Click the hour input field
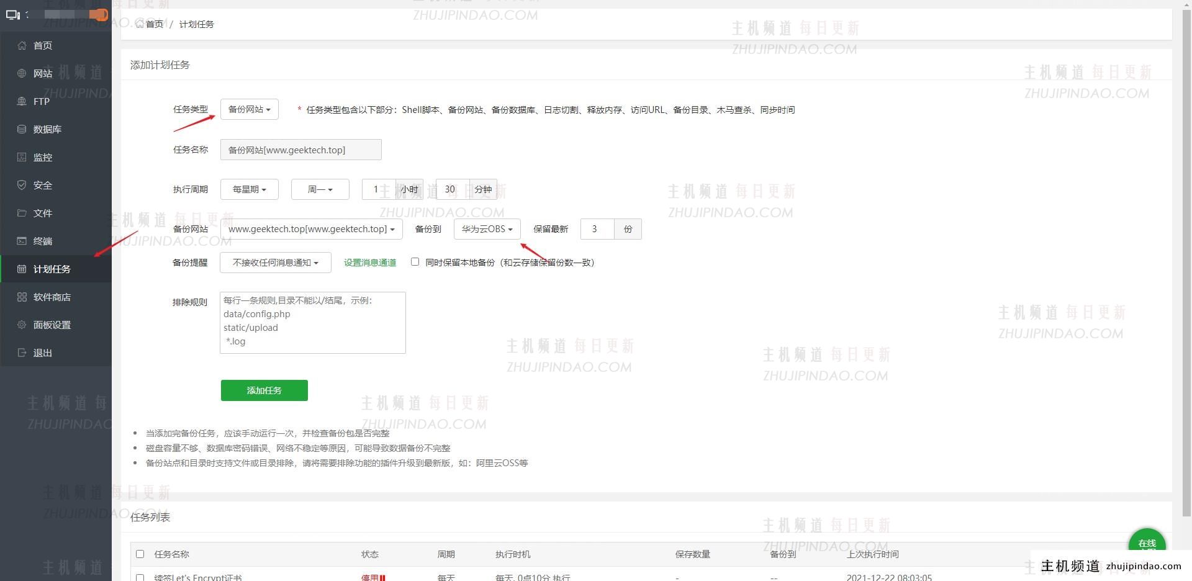 point(379,189)
